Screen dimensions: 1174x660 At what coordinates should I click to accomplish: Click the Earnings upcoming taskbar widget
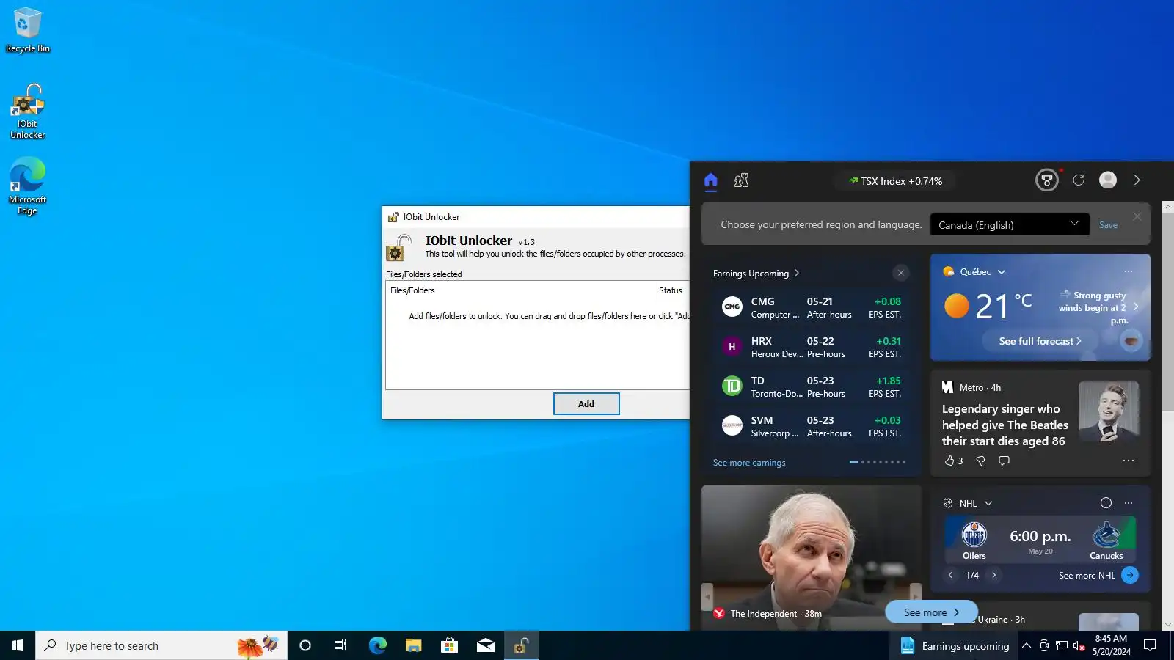[x=954, y=645]
